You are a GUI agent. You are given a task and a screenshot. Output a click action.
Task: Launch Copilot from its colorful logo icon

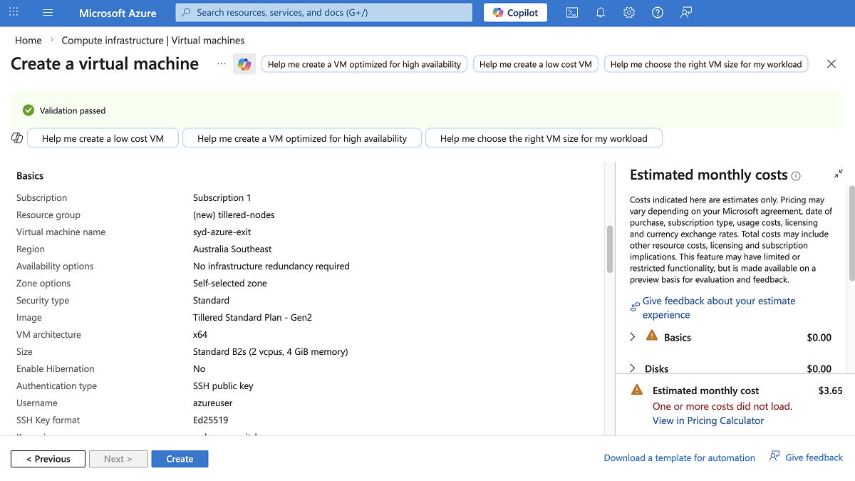click(x=244, y=63)
